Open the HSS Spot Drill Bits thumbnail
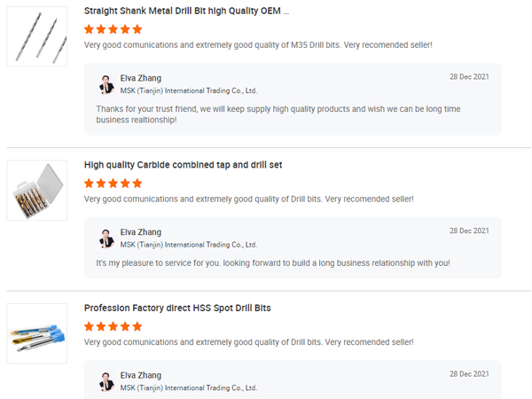 [x=36, y=333]
